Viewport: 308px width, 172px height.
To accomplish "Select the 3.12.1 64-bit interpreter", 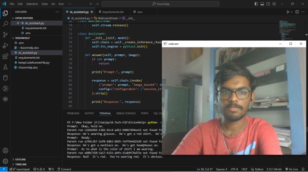I will tap(274, 169).
